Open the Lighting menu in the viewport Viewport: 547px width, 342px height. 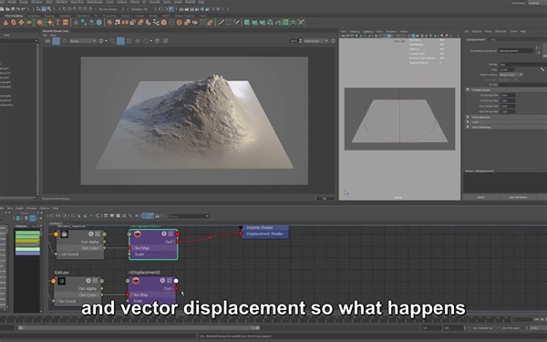(x=367, y=31)
